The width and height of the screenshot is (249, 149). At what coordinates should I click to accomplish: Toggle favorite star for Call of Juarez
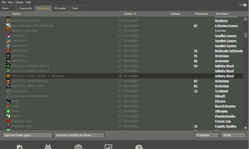(x=120, y=91)
